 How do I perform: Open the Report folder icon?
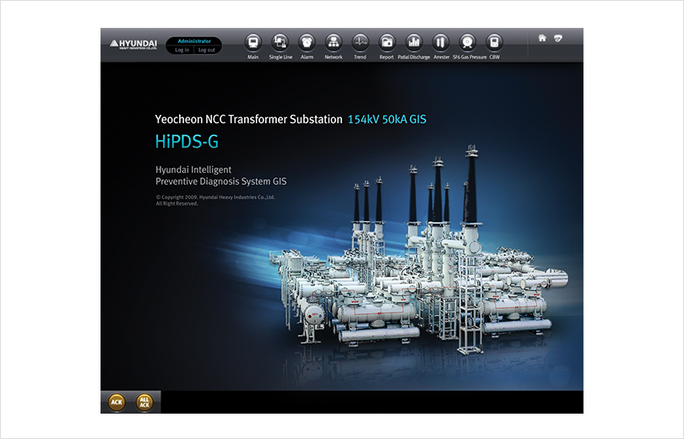point(387,43)
